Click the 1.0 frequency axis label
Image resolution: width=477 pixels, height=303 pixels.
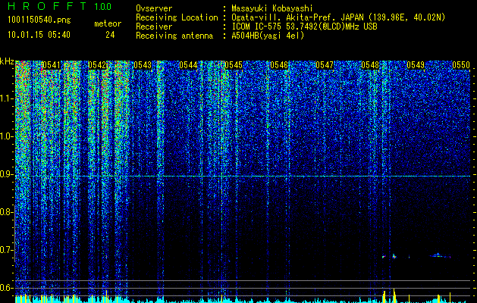coord(7,136)
